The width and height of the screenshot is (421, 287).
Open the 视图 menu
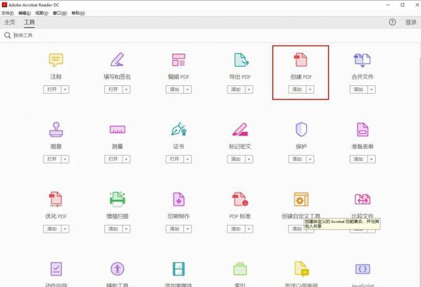41,13
